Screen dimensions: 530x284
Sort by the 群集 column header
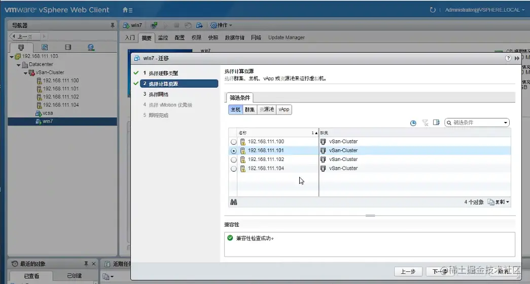415,133
